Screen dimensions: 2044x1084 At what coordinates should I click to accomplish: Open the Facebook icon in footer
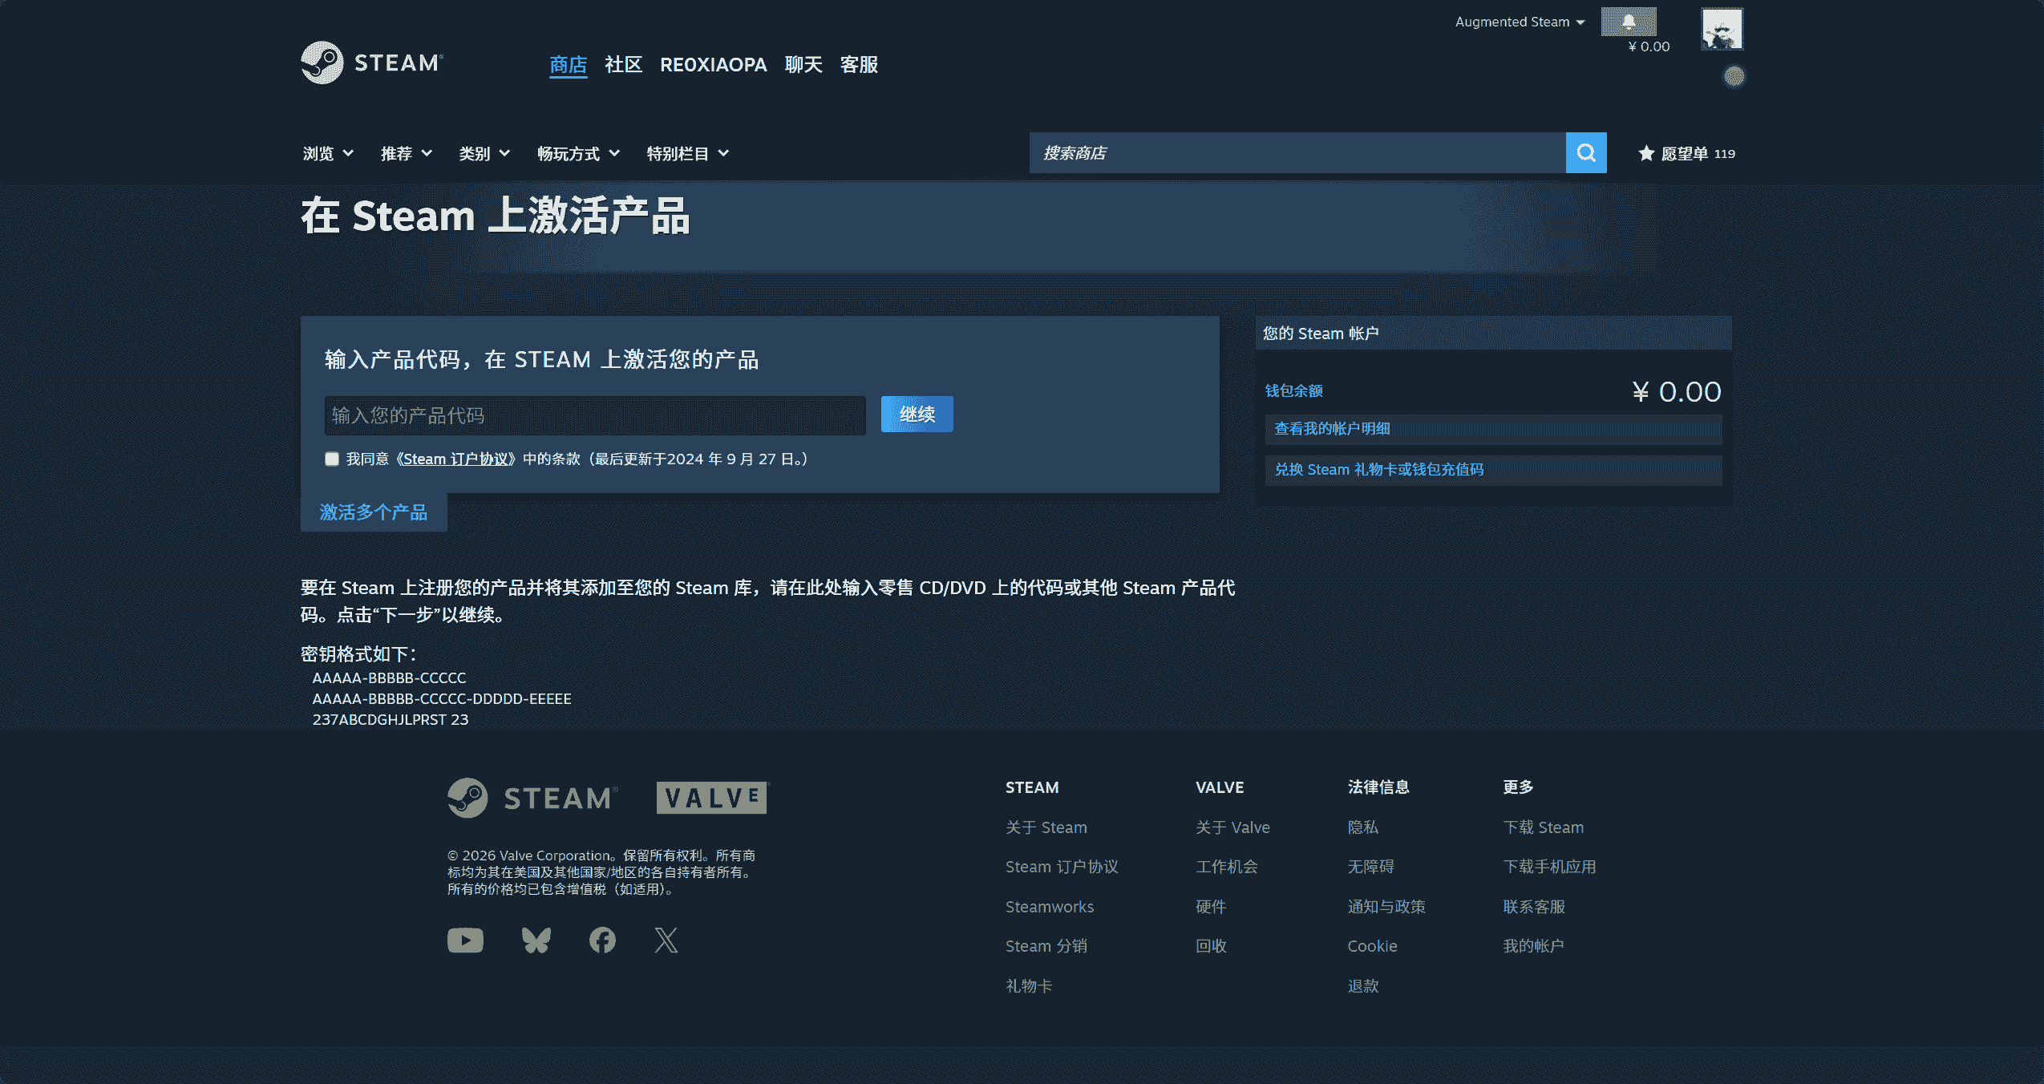pyautogui.click(x=602, y=940)
